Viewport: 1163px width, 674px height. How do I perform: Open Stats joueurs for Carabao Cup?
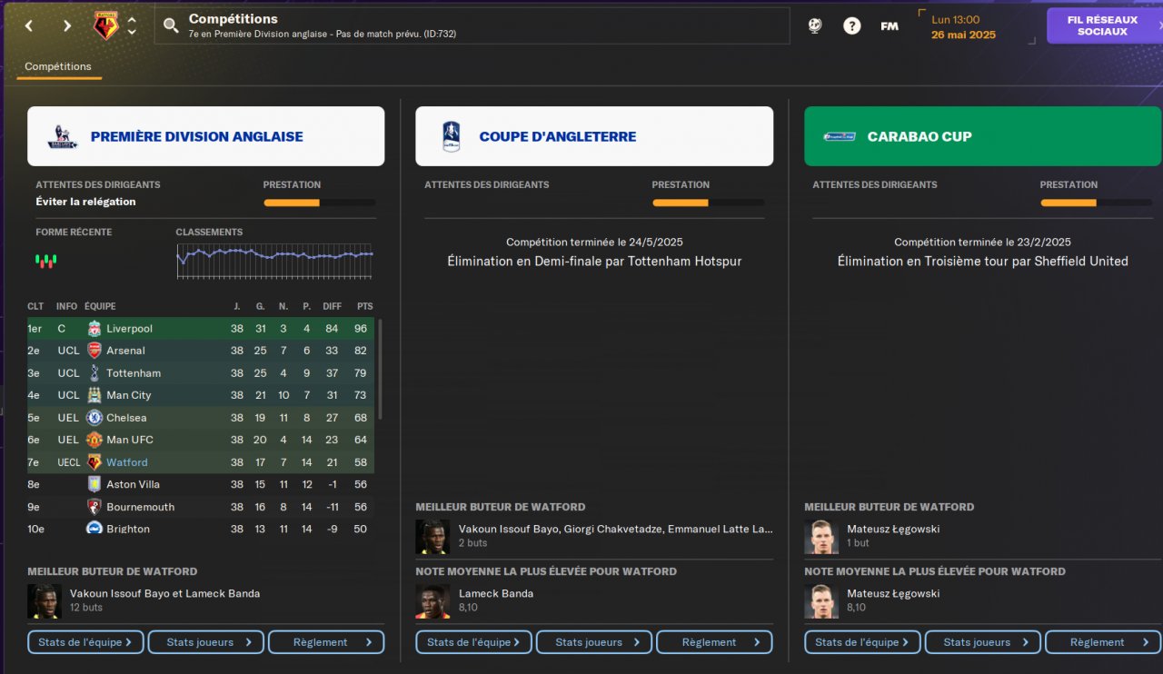pyautogui.click(x=983, y=642)
